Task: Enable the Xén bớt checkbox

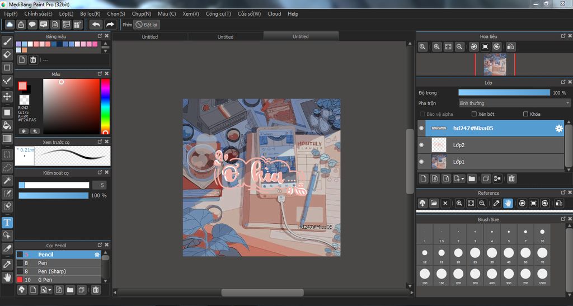Action: pyautogui.click(x=474, y=114)
